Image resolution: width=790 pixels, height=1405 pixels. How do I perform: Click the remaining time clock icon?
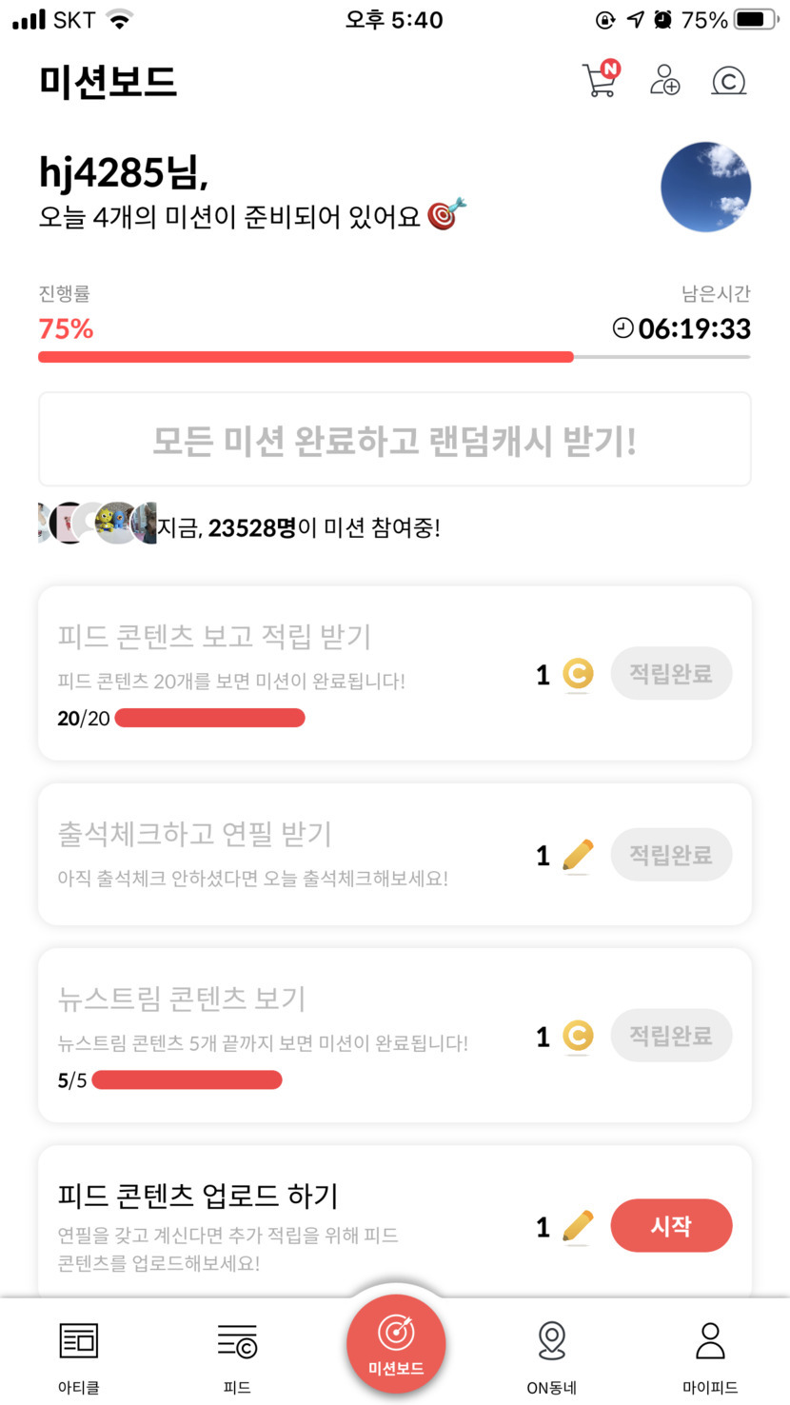[x=622, y=328]
